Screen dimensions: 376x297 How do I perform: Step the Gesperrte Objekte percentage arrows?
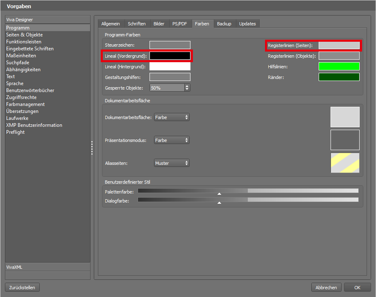pos(187,88)
